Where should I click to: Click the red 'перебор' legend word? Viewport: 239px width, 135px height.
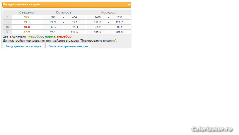(64, 37)
